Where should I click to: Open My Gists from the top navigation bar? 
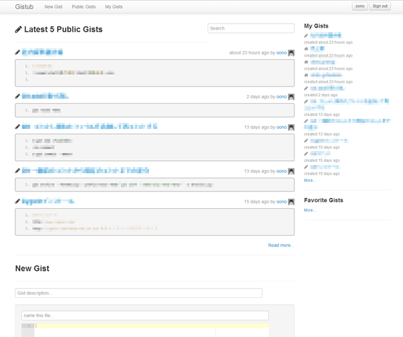tap(114, 6)
